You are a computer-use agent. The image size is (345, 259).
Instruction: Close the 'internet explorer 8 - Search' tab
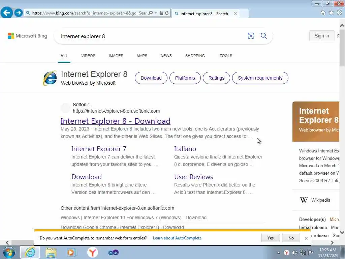pyautogui.click(x=235, y=13)
